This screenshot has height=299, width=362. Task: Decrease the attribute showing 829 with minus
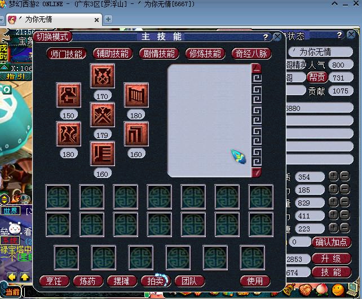coord(345,202)
